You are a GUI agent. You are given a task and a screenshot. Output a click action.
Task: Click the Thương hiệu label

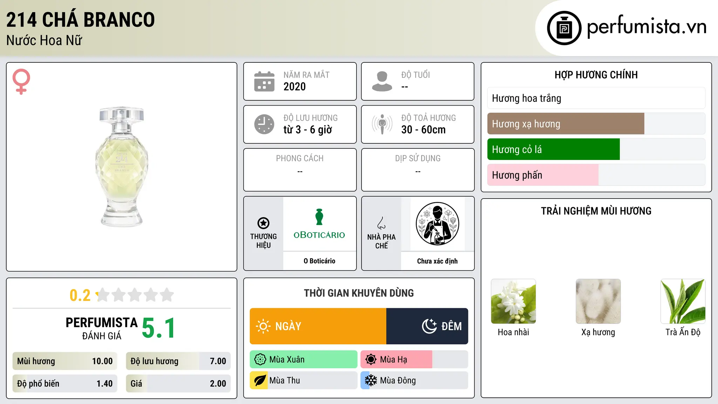(263, 241)
